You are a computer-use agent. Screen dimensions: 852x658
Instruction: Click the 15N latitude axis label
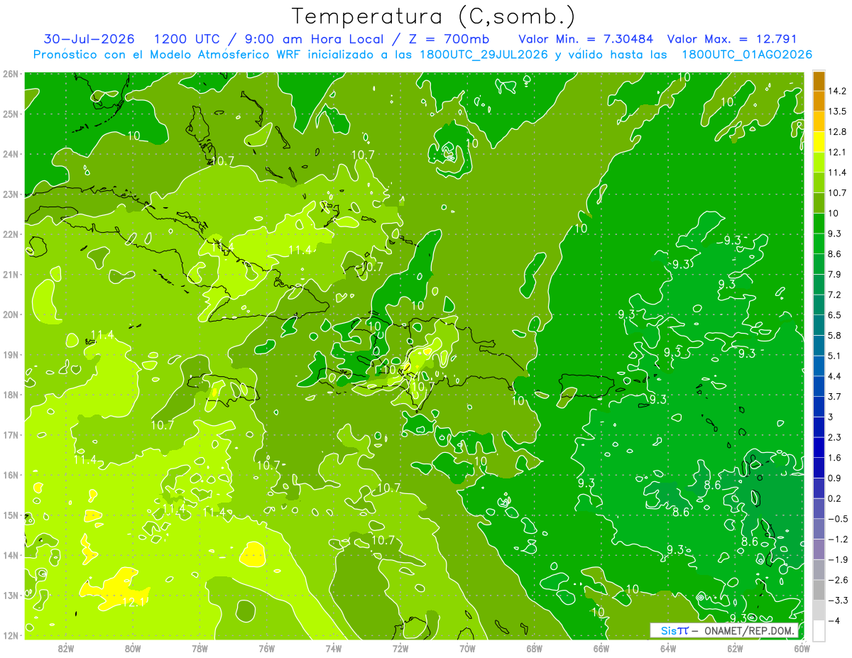coord(11,515)
